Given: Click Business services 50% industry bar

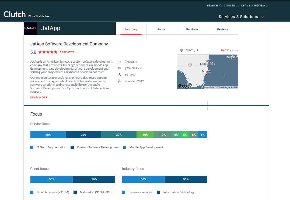Looking at the screenshot, I should click(143, 179).
